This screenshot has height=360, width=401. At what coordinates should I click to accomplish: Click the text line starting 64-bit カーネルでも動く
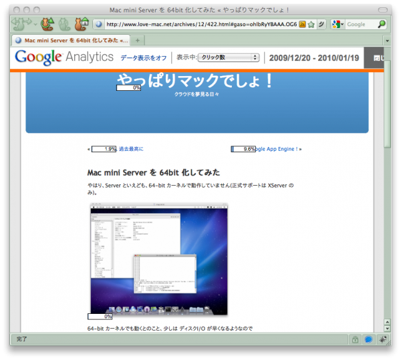pos(170,329)
